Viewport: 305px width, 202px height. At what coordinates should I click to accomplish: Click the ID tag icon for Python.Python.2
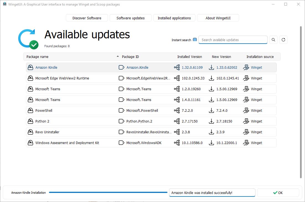click(x=122, y=121)
